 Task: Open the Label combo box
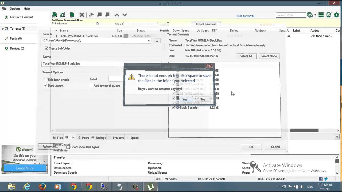click(x=116, y=79)
